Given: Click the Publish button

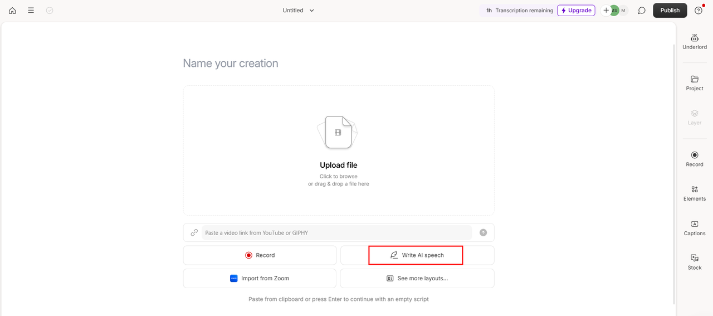Looking at the screenshot, I should click(670, 11).
